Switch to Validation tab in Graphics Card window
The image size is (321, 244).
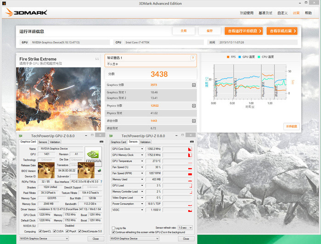click(x=55, y=142)
